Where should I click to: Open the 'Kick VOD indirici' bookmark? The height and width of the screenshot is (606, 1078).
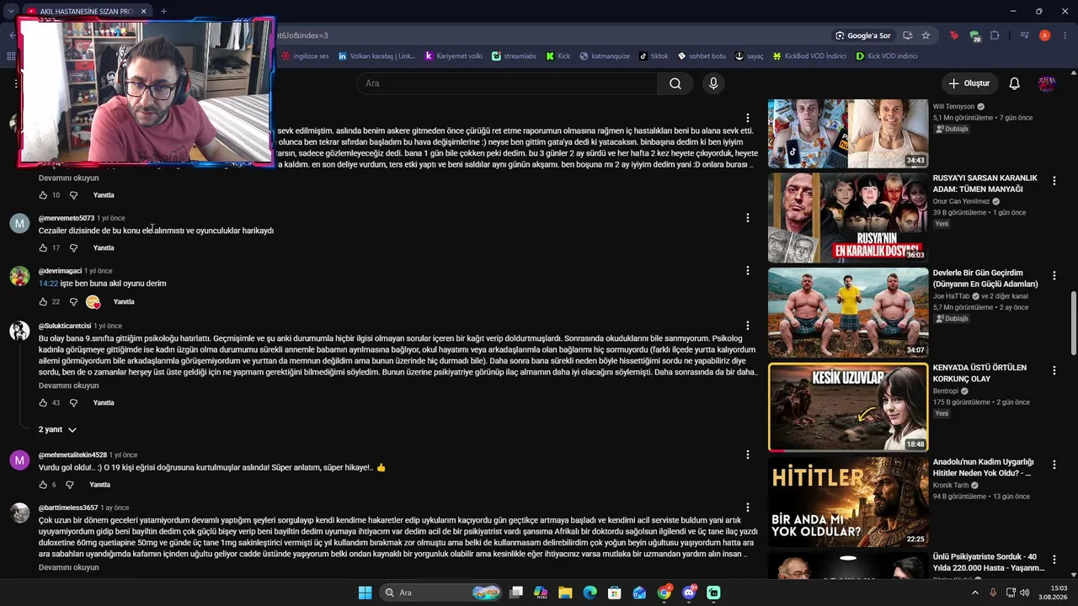click(886, 56)
